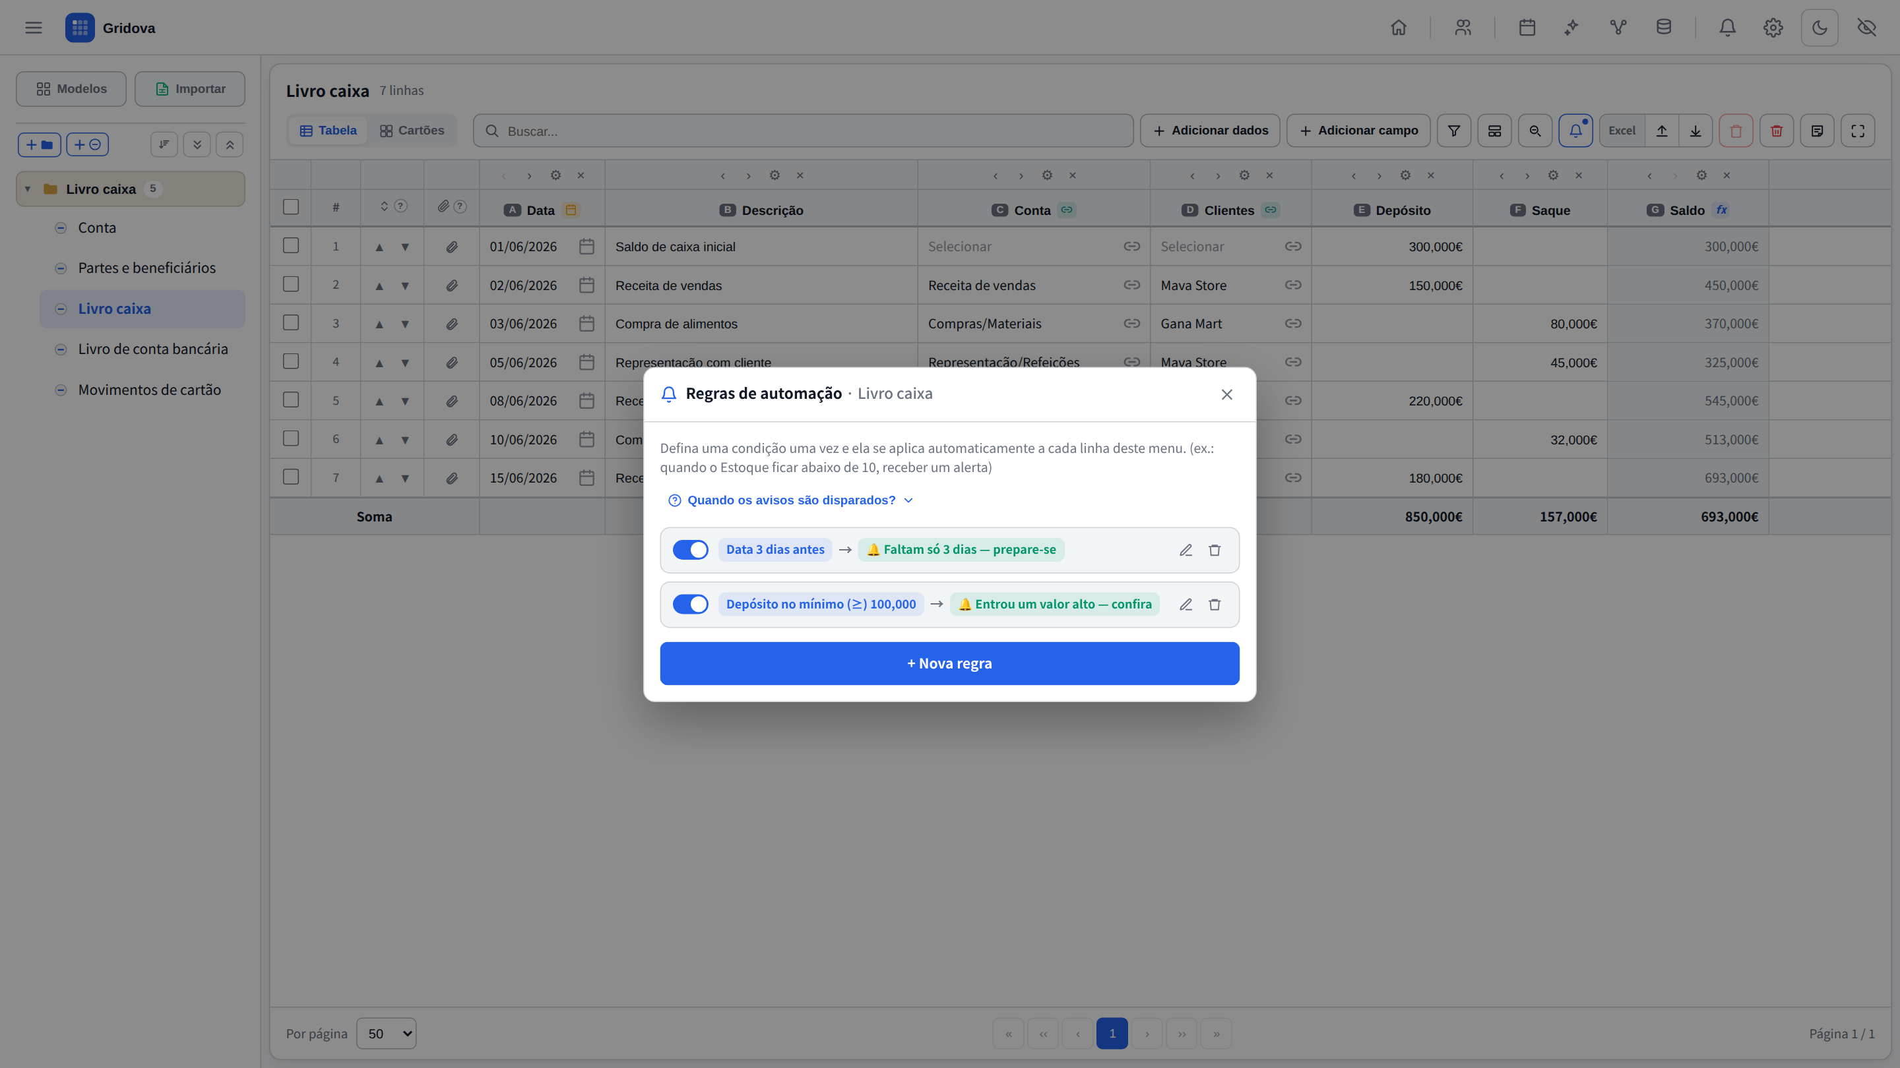Open Clientes selector in row 1
The width and height of the screenshot is (1900, 1068).
point(1230,247)
